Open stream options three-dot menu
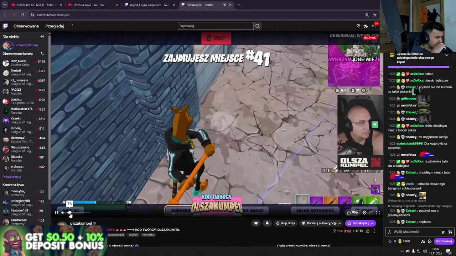Viewport: 456px width, 256px height. pos(374,231)
